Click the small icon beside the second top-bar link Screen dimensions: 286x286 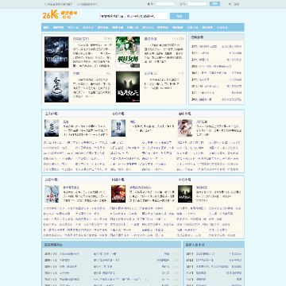tap(78, 4)
